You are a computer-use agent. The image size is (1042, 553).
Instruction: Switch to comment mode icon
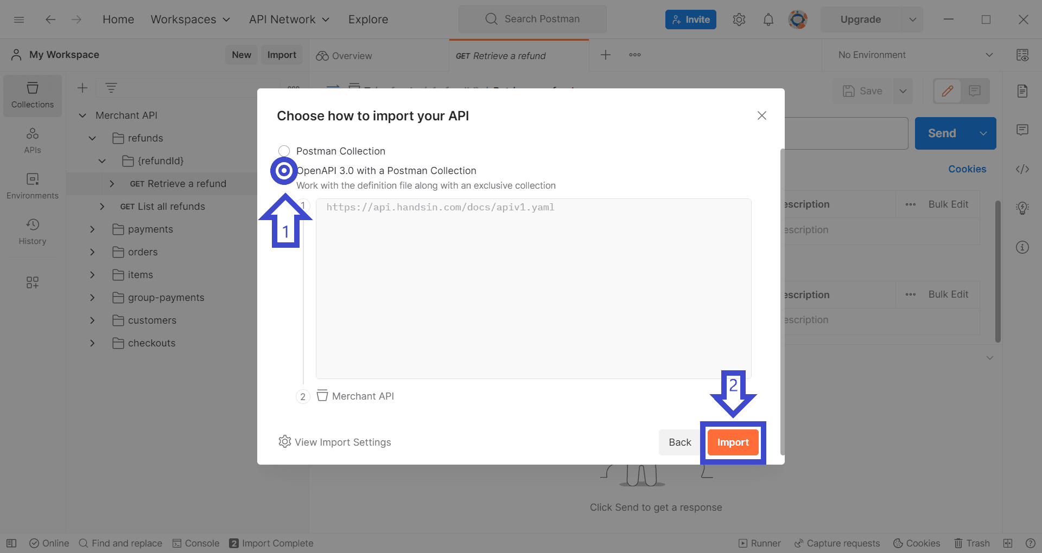pos(975,91)
